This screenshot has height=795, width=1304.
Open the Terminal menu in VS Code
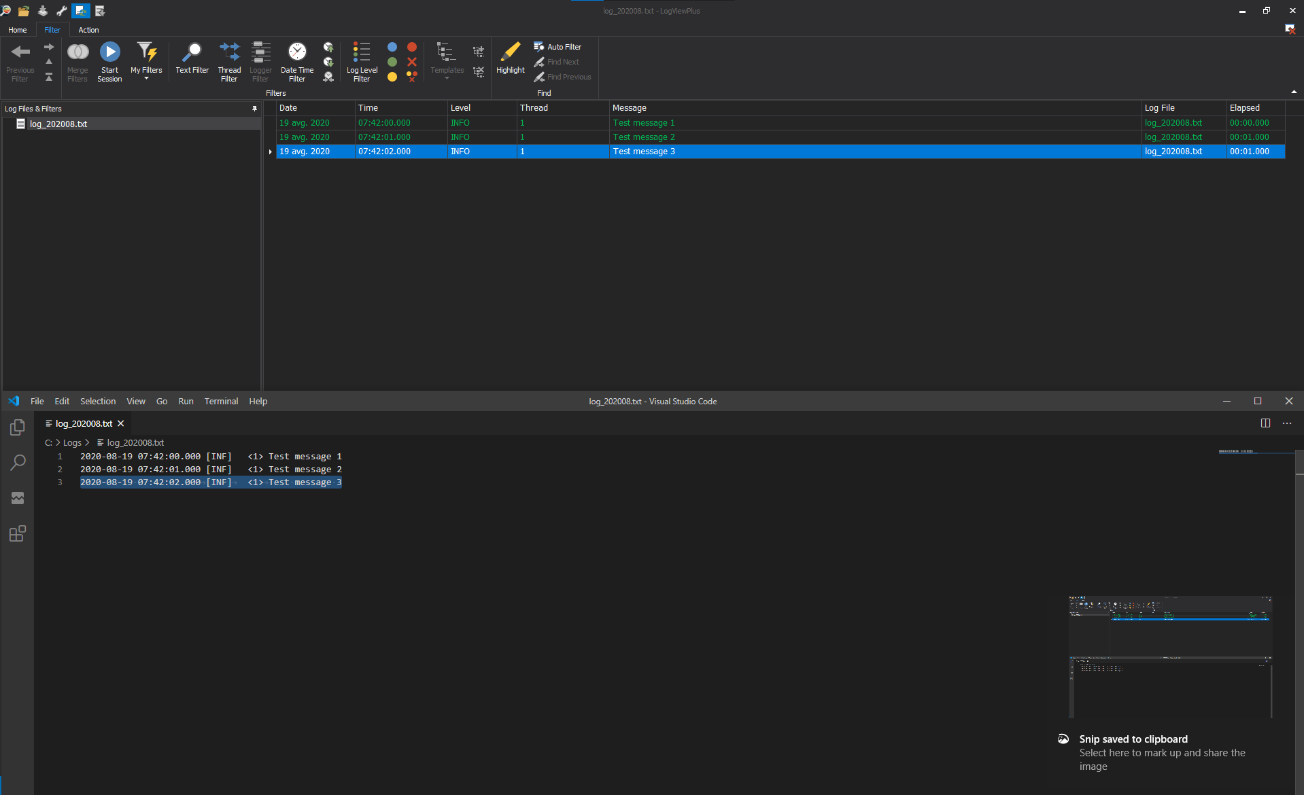click(x=221, y=402)
